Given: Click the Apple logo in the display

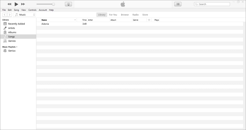Looking at the screenshot, I should (x=123, y=4).
